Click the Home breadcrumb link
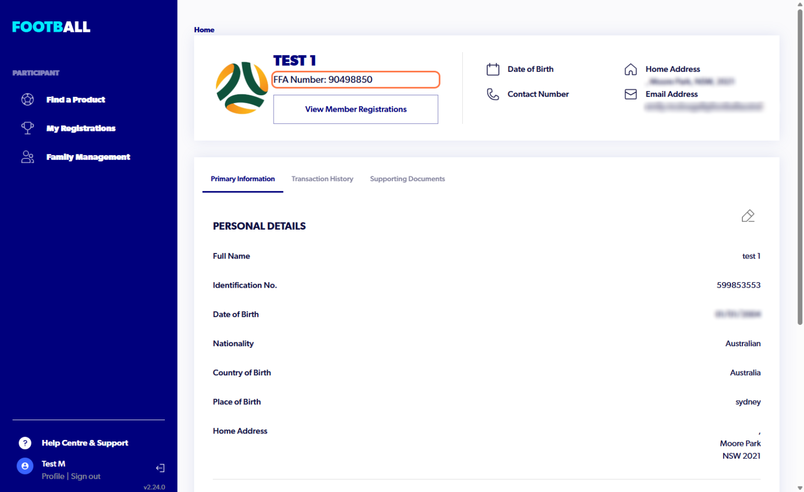This screenshot has height=492, width=804. click(x=204, y=30)
